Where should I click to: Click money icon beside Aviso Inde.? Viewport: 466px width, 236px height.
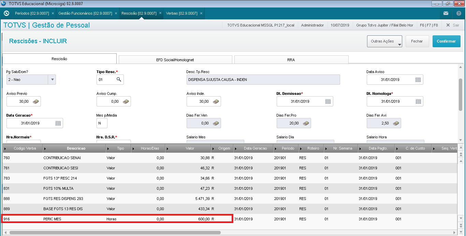tap(216, 101)
